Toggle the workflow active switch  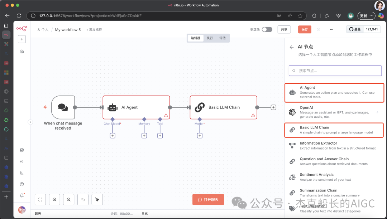[x=267, y=29]
